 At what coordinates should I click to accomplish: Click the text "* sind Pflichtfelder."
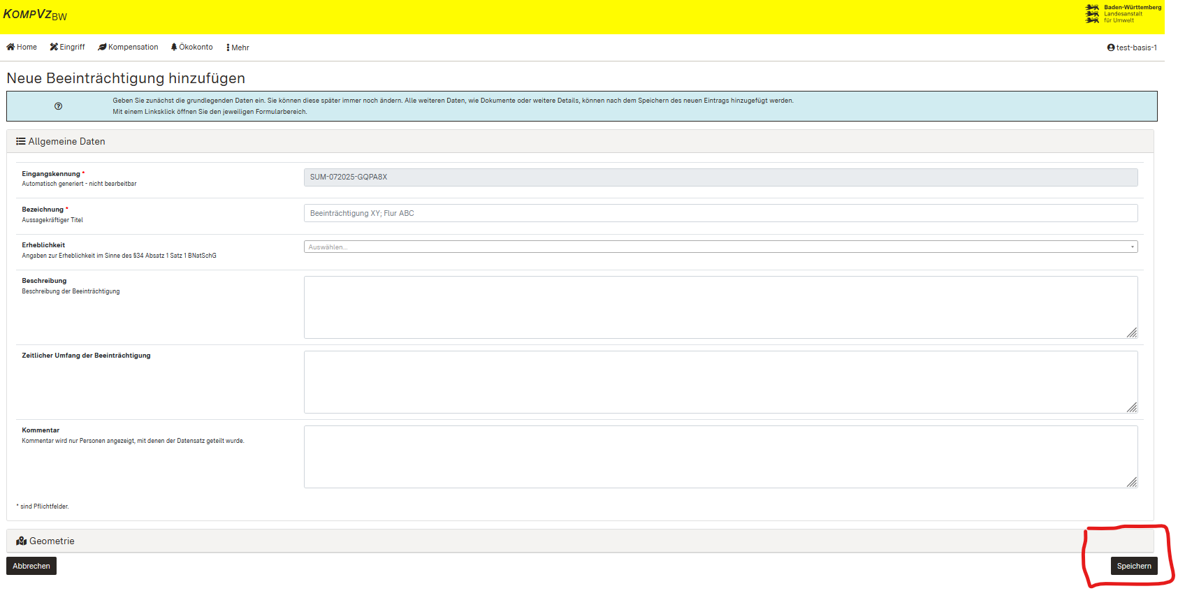click(x=43, y=506)
